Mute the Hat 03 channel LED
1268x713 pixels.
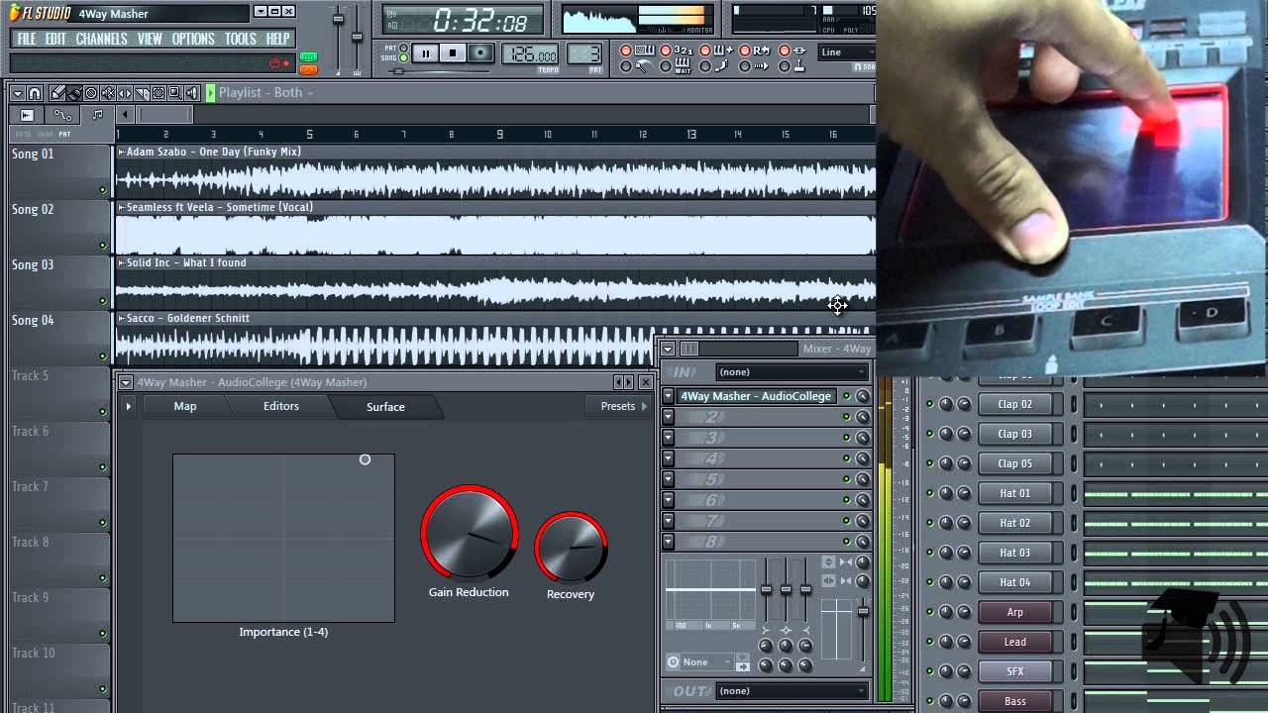tap(929, 553)
